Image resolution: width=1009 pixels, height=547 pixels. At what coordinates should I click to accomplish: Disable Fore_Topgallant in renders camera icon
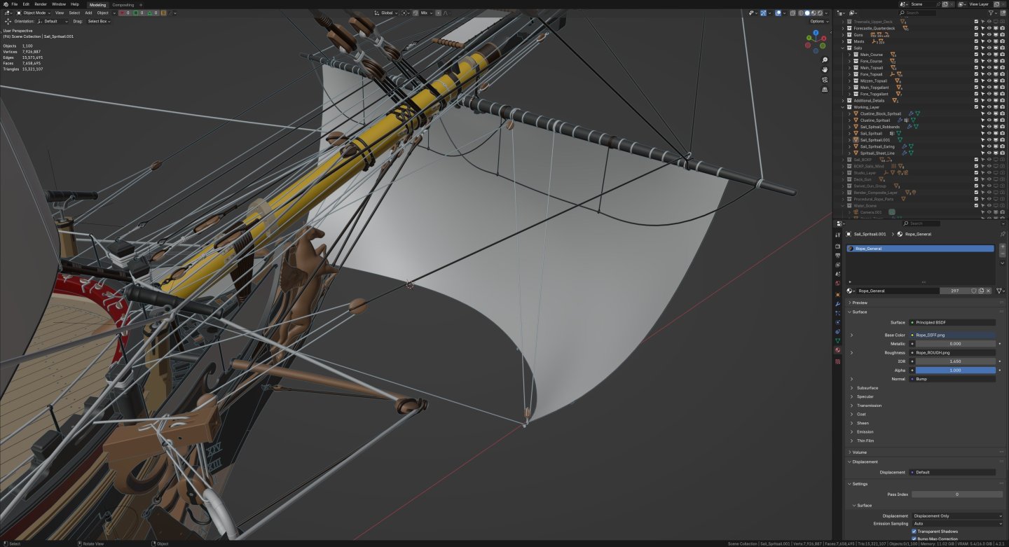(1002, 94)
